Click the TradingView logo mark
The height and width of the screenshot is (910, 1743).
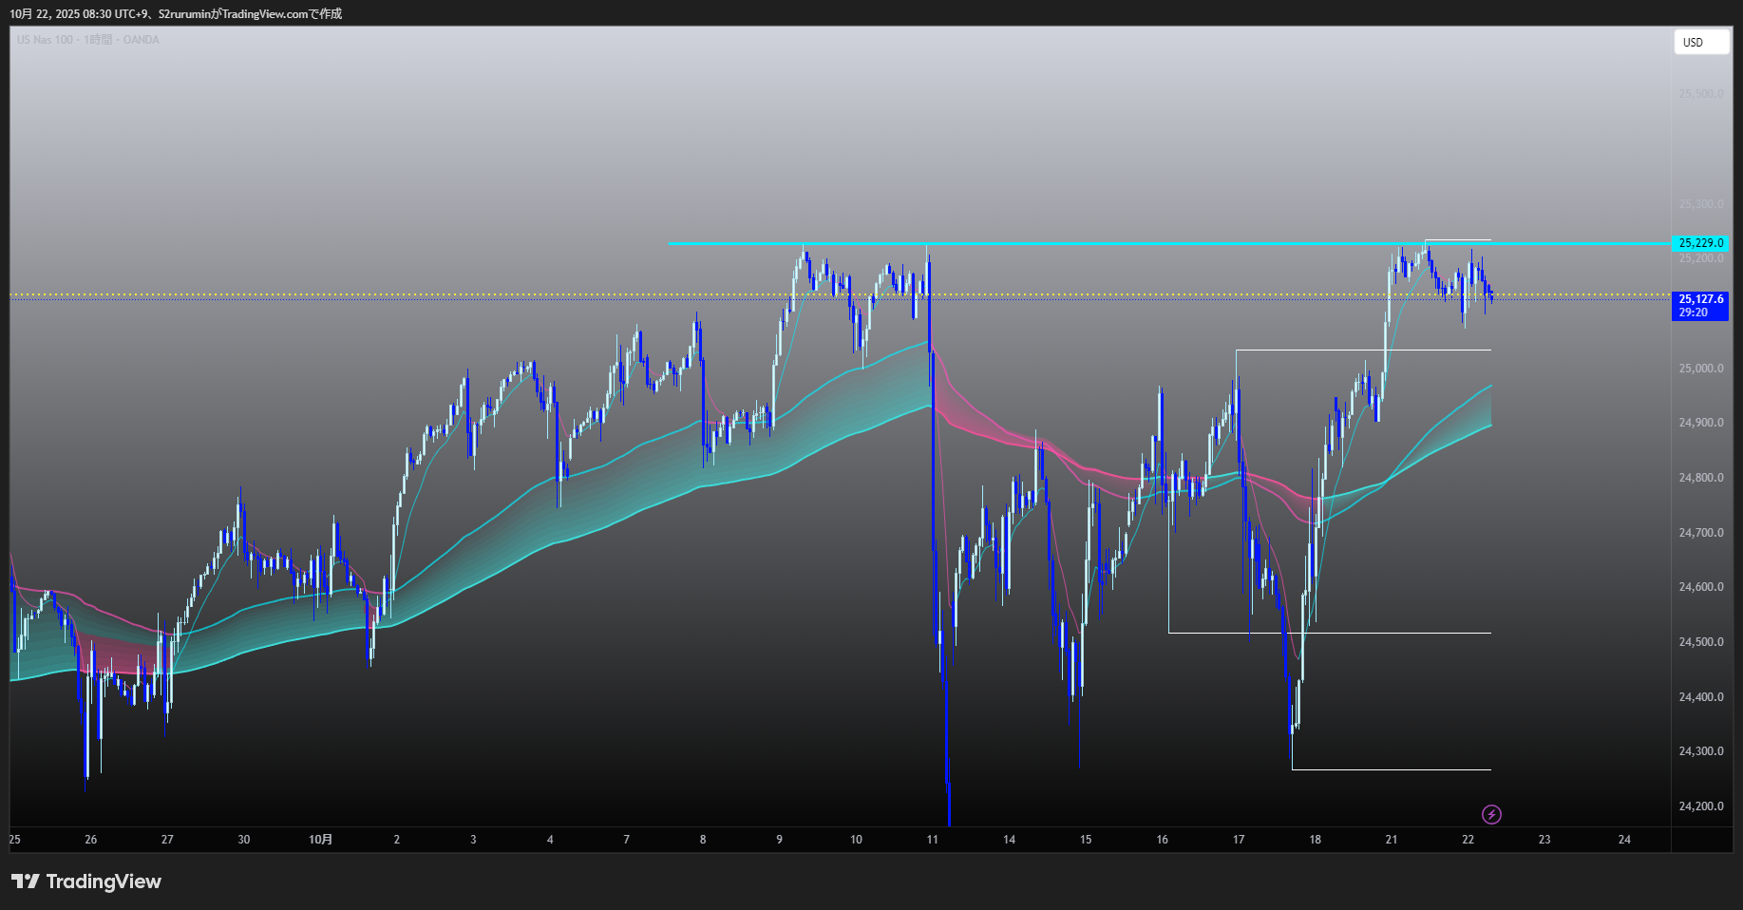click(x=26, y=882)
